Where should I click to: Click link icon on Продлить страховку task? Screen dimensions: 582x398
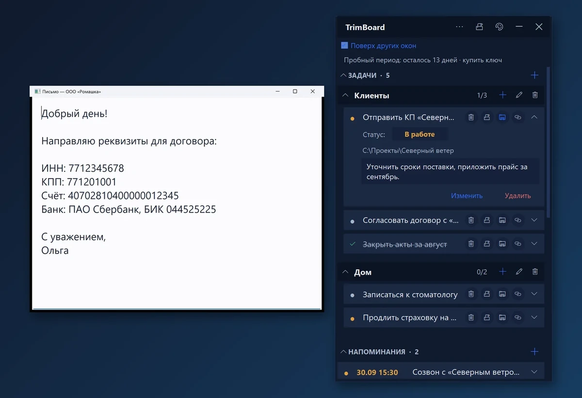[x=518, y=318]
